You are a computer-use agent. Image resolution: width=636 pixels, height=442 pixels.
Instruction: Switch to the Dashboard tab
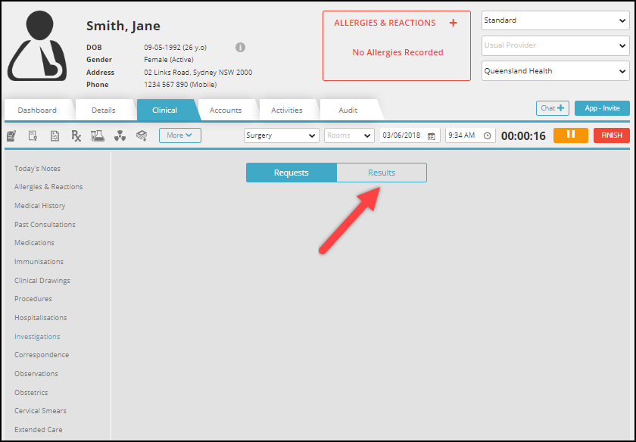pyautogui.click(x=37, y=110)
